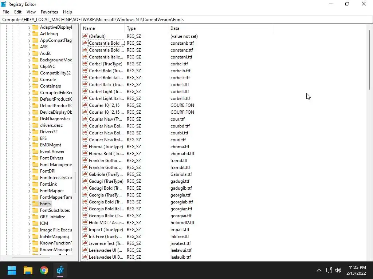Select the Image File Execution tree item
373x279 pixels.
coord(56,230)
